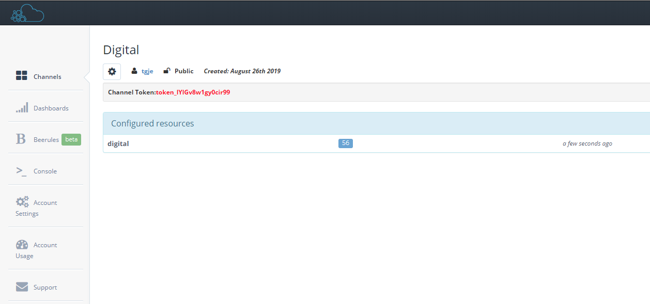Click the Channels grid icon
Image resolution: width=650 pixels, height=304 pixels.
[22, 76]
